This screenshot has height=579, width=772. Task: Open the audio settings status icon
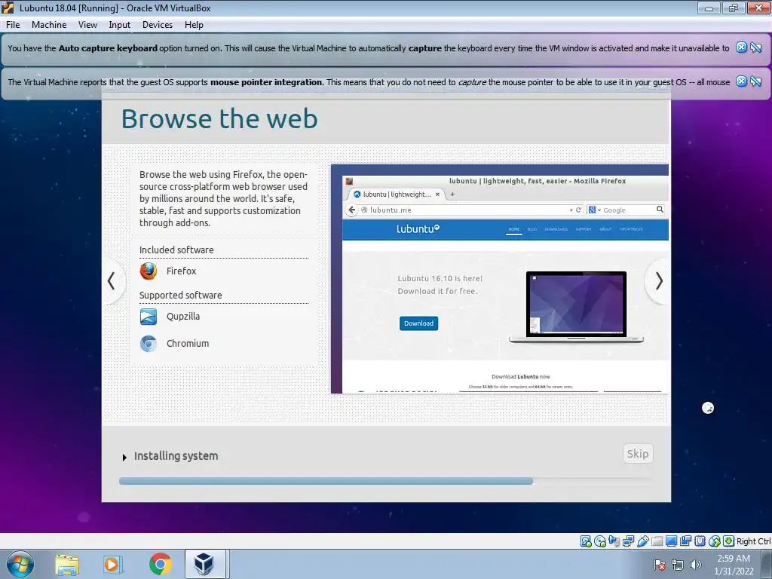click(x=614, y=541)
